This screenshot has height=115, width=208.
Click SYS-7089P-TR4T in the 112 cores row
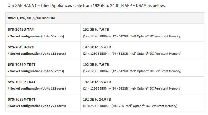click(x=22, y=82)
